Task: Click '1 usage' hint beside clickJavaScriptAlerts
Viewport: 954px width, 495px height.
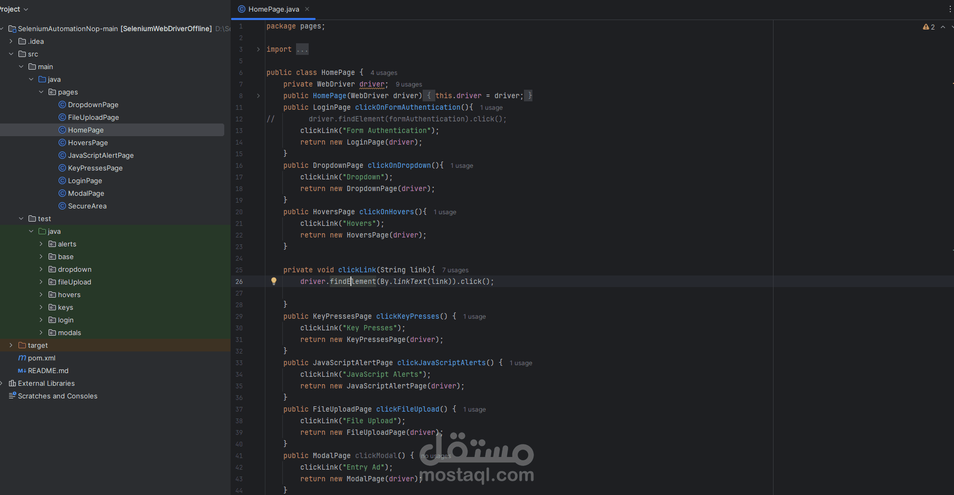Action: (521, 363)
